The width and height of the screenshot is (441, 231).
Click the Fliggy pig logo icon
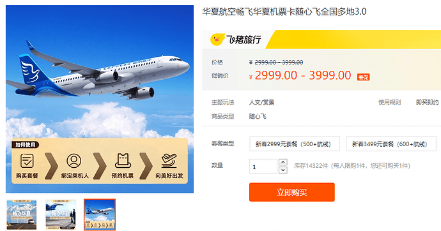tap(217, 40)
